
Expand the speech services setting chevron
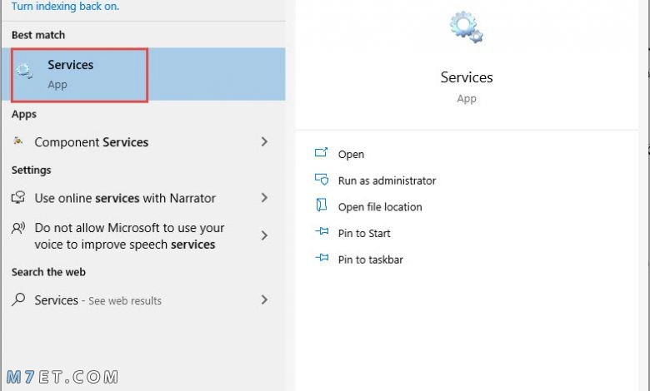(264, 235)
